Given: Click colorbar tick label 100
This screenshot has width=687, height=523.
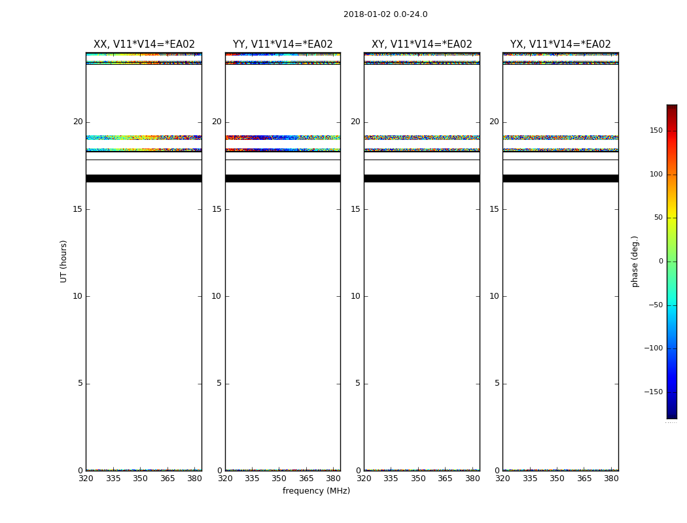Looking at the screenshot, I should [656, 174].
